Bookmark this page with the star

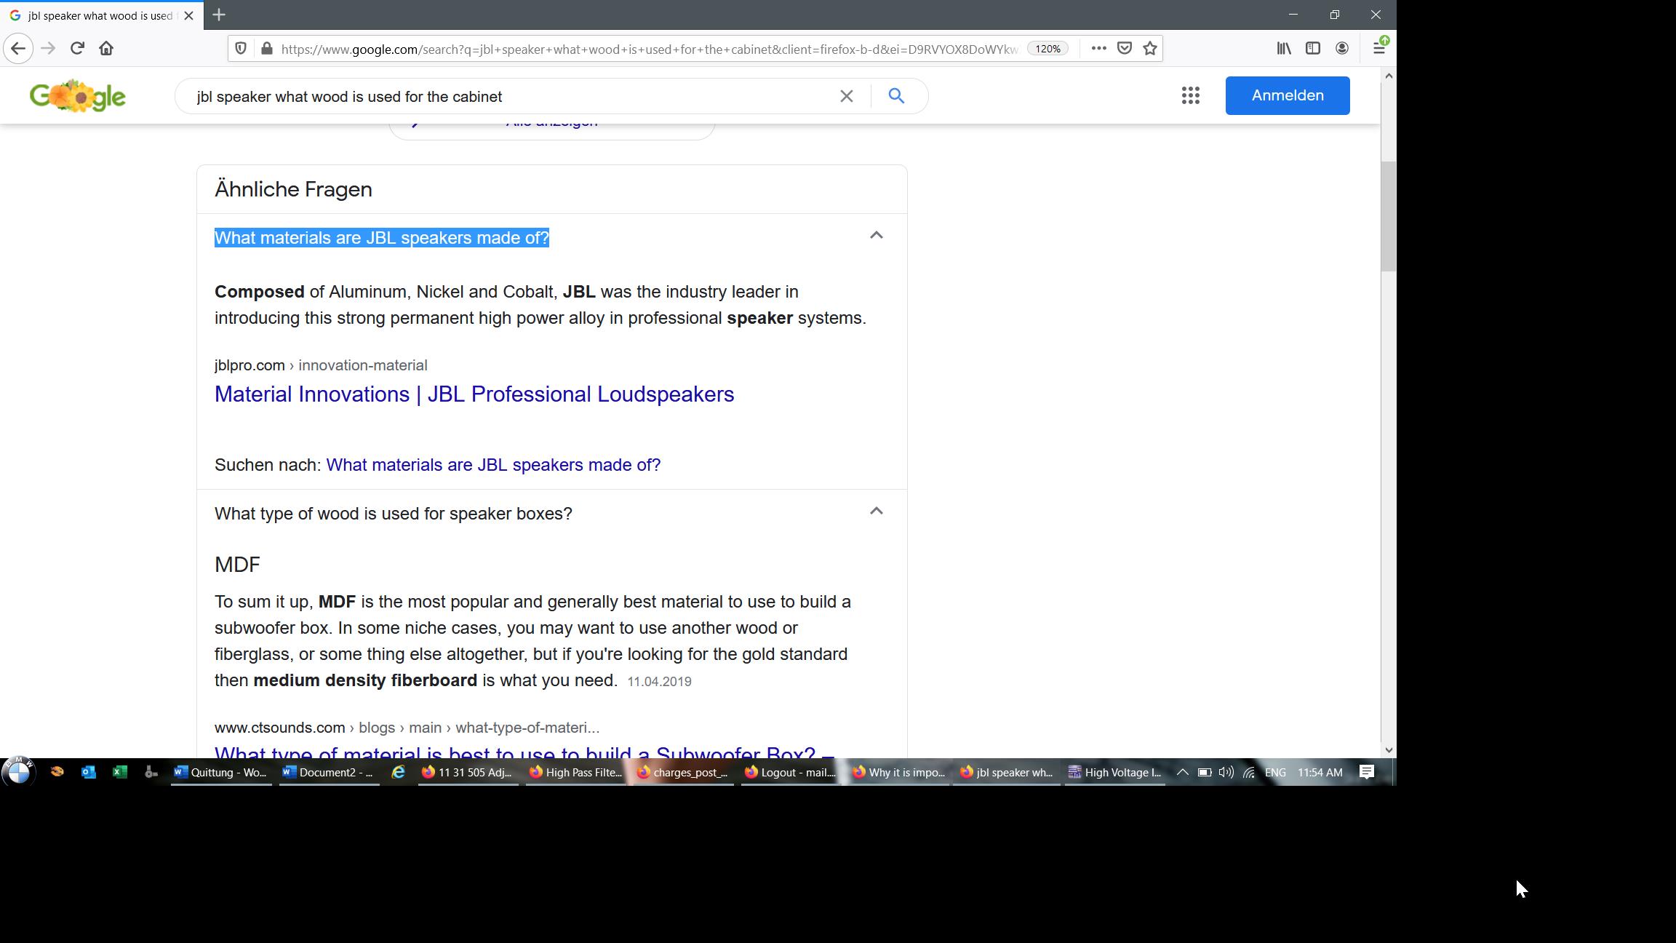[x=1150, y=49]
